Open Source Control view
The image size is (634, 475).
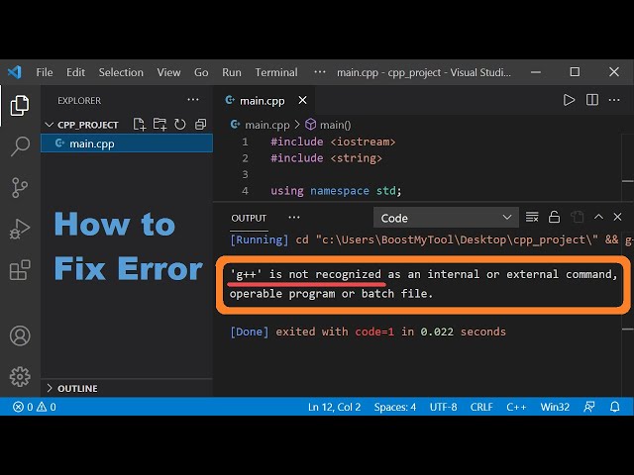20,187
